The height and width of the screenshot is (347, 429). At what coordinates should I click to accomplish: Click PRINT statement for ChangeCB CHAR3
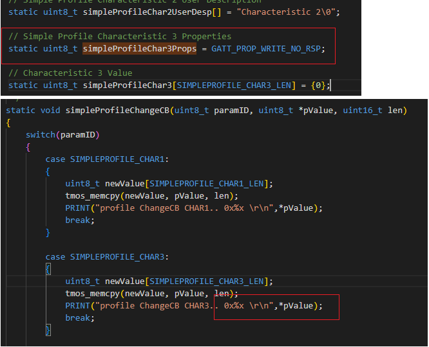(194, 306)
